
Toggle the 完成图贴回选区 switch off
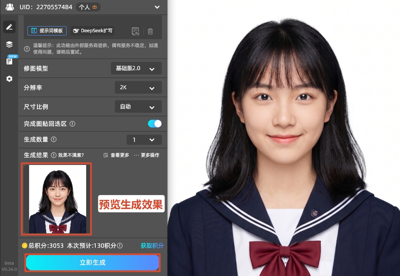point(155,124)
